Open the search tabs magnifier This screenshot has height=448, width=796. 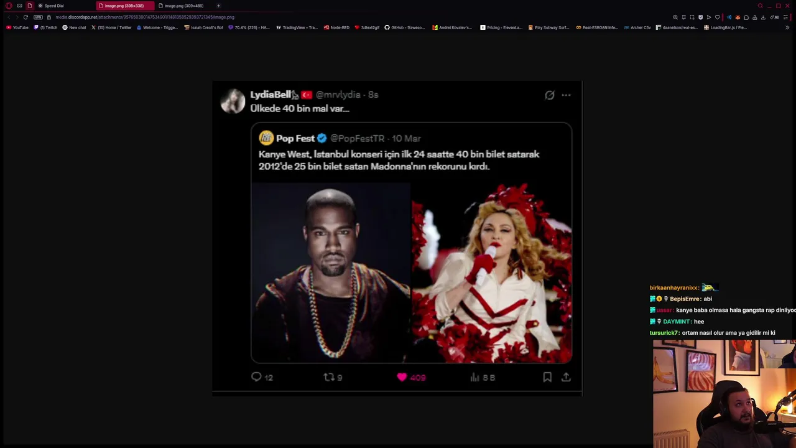pos(760,6)
